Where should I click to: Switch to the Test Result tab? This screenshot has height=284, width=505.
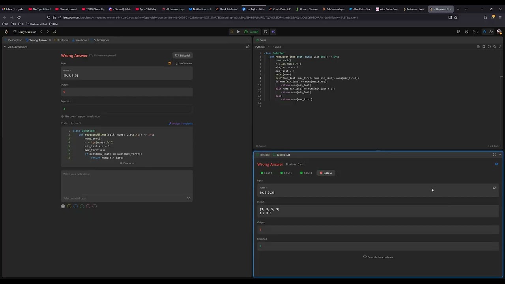(x=282, y=155)
